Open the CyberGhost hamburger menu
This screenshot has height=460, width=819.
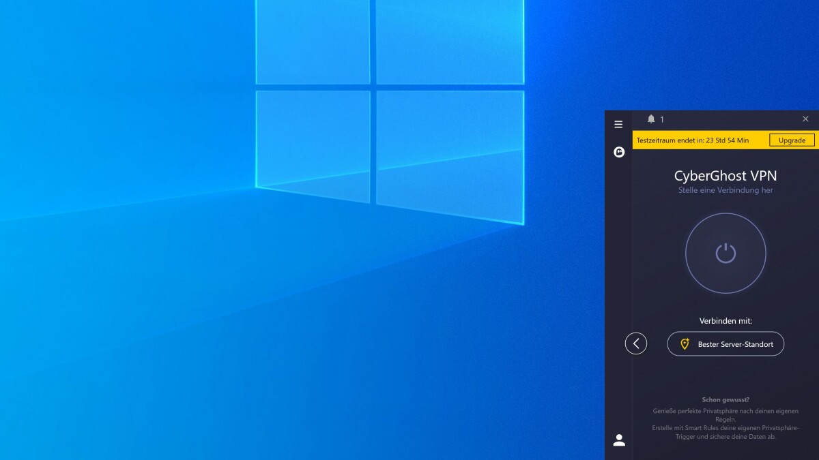pyautogui.click(x=618, y=124)
